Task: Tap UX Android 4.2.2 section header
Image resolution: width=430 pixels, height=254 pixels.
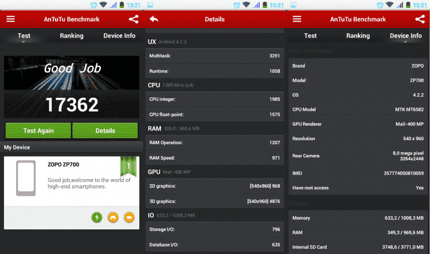Action: click(167, 42)
